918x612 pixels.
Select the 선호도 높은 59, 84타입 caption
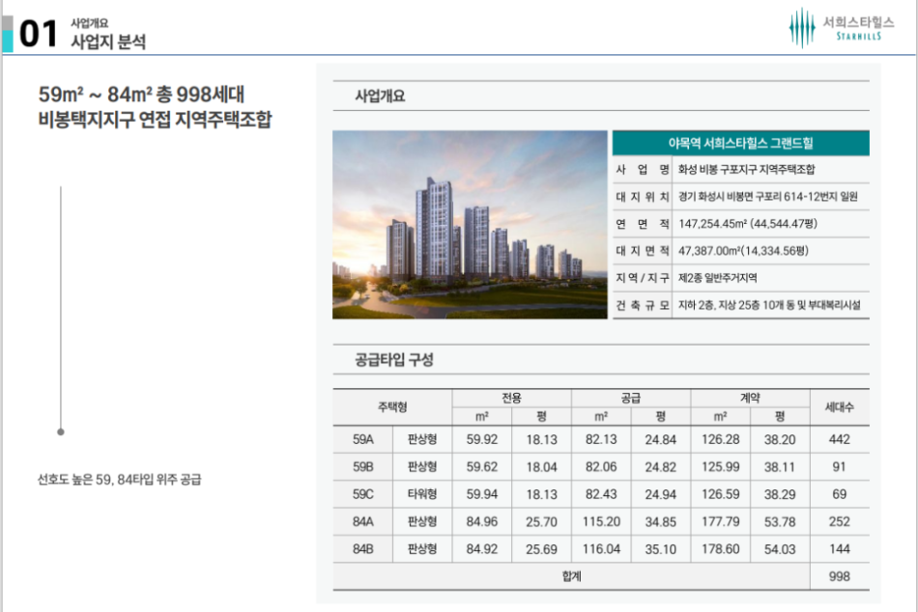119,479
